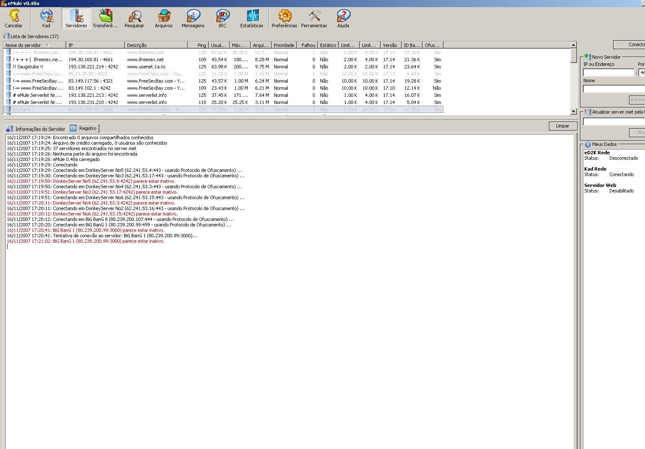Click log line 'Tentativa de conexão ao servidor'

tap(102, 236)
